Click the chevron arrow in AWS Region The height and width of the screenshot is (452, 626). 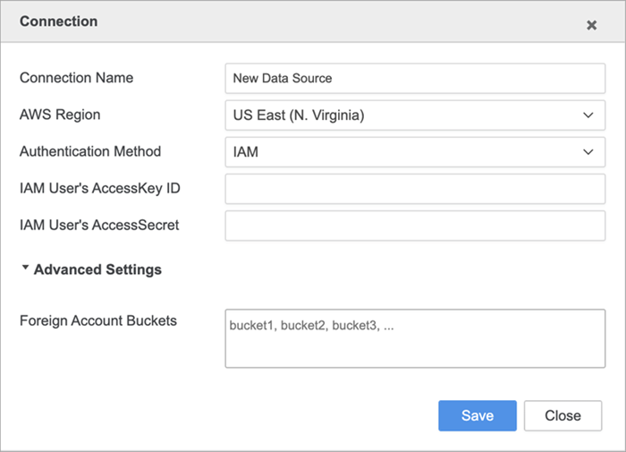point(588,115)
